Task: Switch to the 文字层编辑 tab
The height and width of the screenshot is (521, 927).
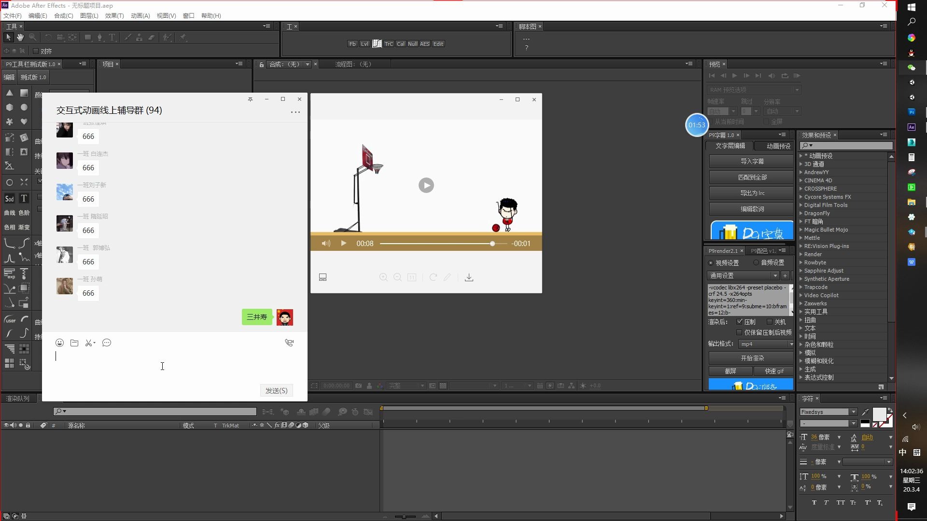Action: click(730, 146)
